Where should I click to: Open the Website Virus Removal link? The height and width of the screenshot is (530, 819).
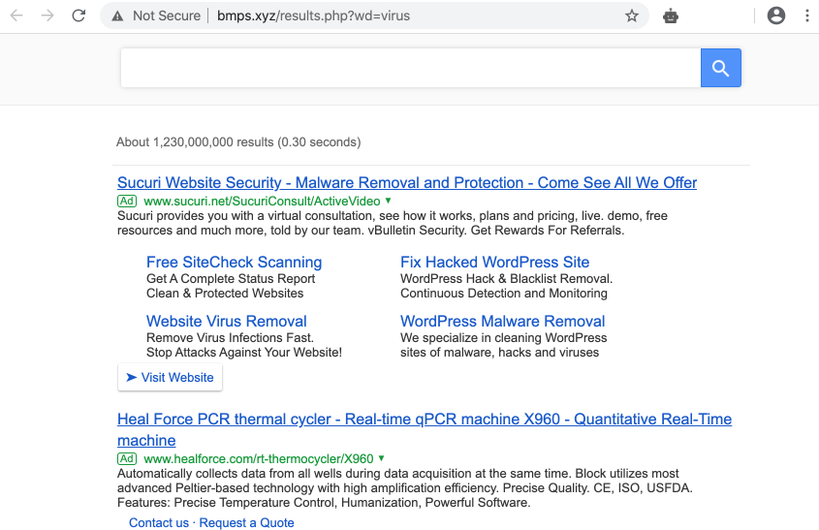(226, 321)
